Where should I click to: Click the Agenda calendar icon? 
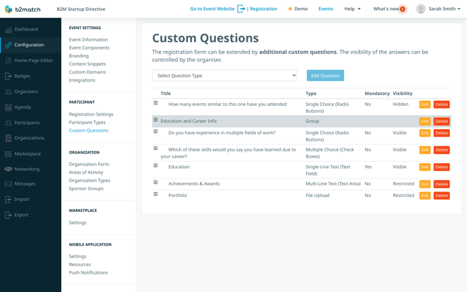coord(8,107)
